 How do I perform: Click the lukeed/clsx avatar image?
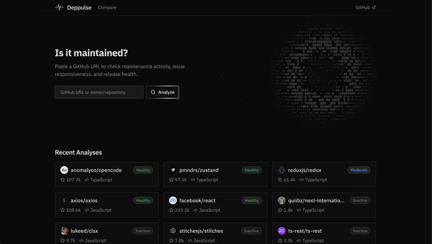tap(64, 231)
